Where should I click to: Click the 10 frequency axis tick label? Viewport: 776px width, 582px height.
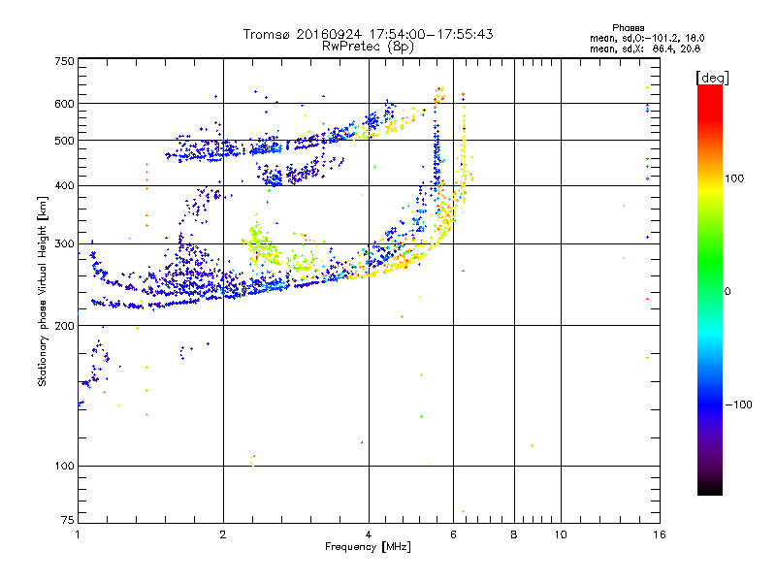click(560, 535)
